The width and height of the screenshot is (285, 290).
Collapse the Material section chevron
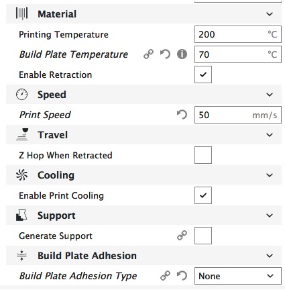tap(270, 14)
